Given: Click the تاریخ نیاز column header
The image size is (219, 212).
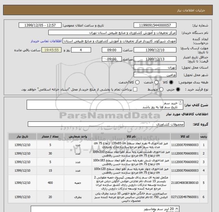Looking at the screenshot, I should 22,137.
